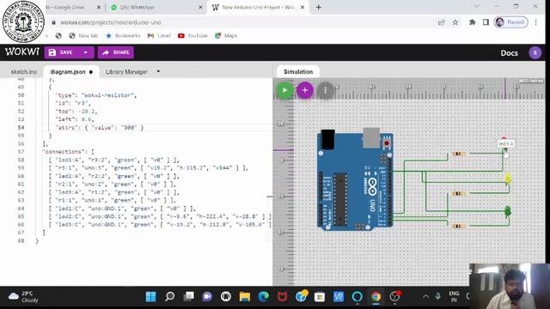Open Task View on the taskbar
The width and height of the screenshot is (550, 309).
coord(189,297)
